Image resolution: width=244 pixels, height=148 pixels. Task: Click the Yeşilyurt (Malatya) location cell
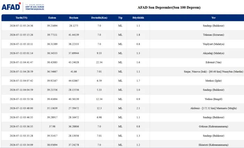pos(213,44)
